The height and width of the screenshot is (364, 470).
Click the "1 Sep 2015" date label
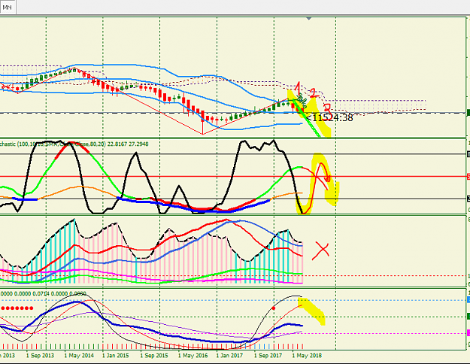pyautogui.click(x=154, y=356)
